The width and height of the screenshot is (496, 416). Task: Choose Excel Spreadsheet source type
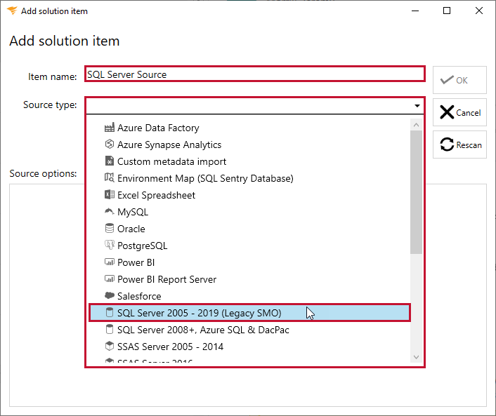click(x=250, y=194)
